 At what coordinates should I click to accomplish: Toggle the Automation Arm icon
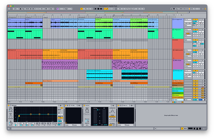pyautogui.click(x=107, y=9)
